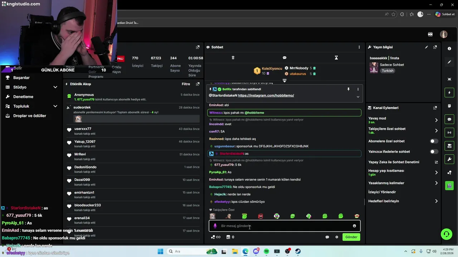This screenshot has width=458, height=257.
Task: Click the browser favorites star icon
Action: point(394,14)
